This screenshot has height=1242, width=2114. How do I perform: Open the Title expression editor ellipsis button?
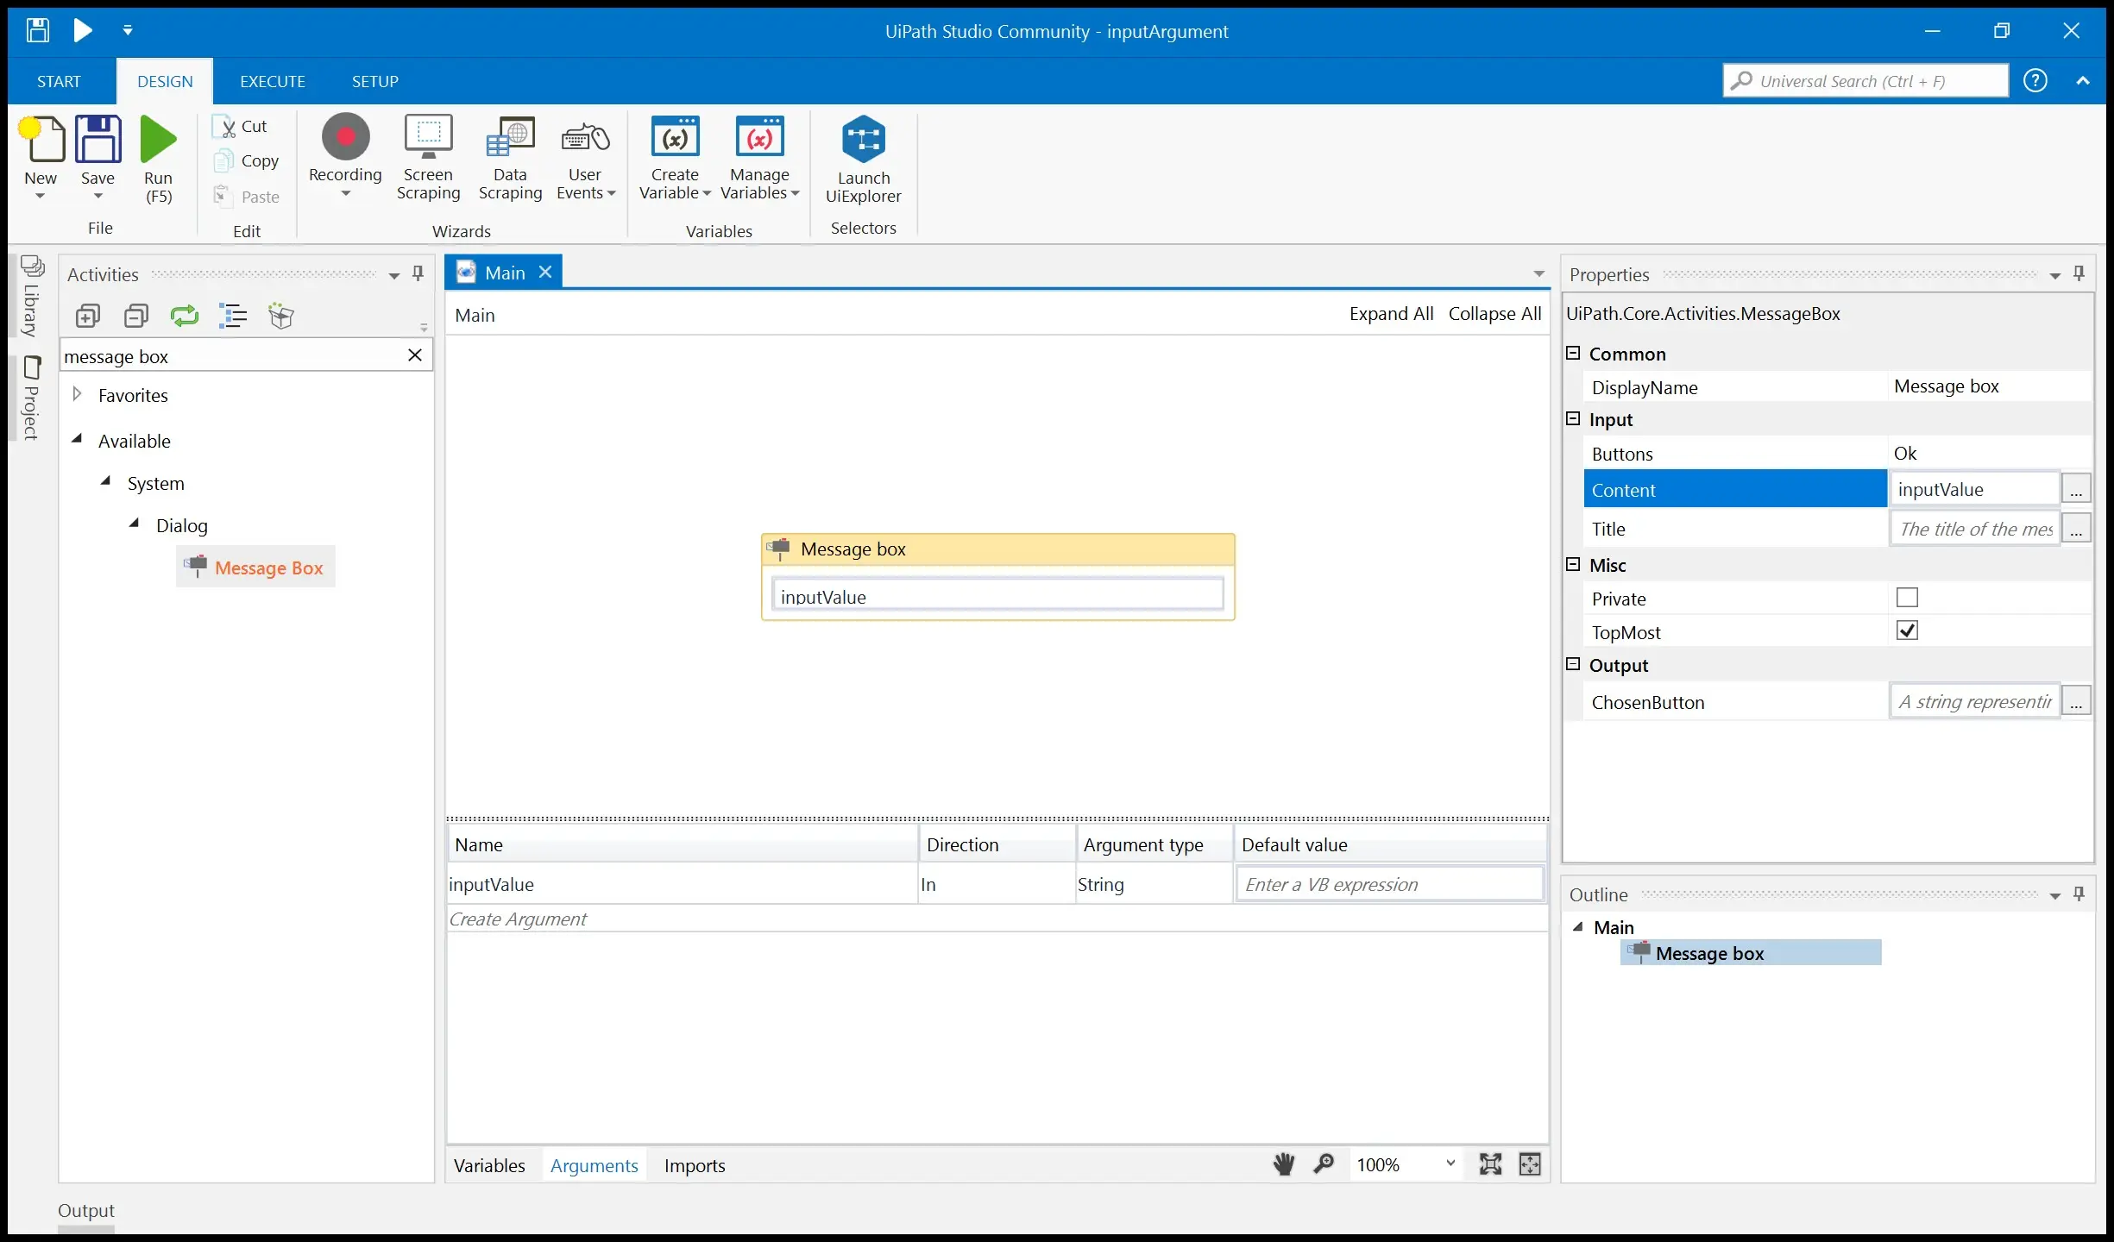(2076, 528)
